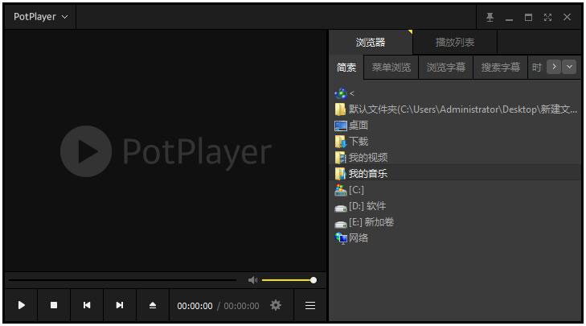Click the play button
586x326 pixels.
pos(22,305)
